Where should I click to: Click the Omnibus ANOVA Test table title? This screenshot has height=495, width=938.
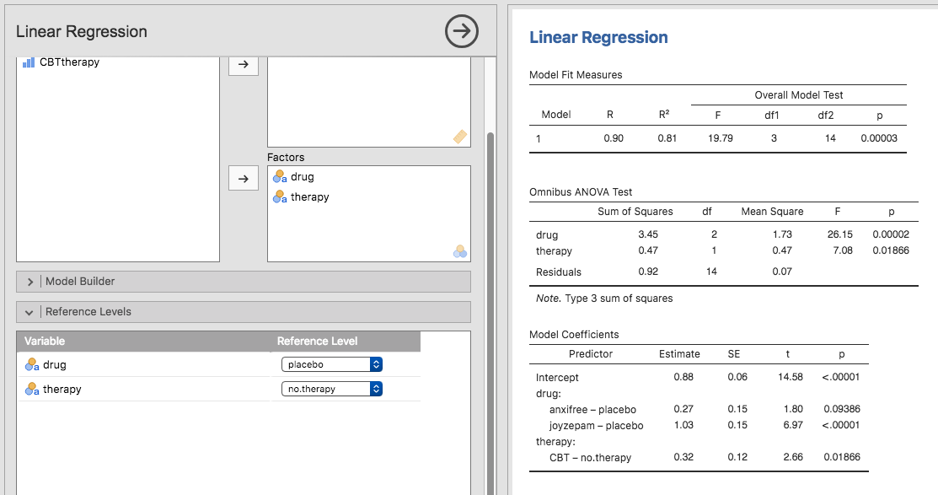[x=581, y=192]
